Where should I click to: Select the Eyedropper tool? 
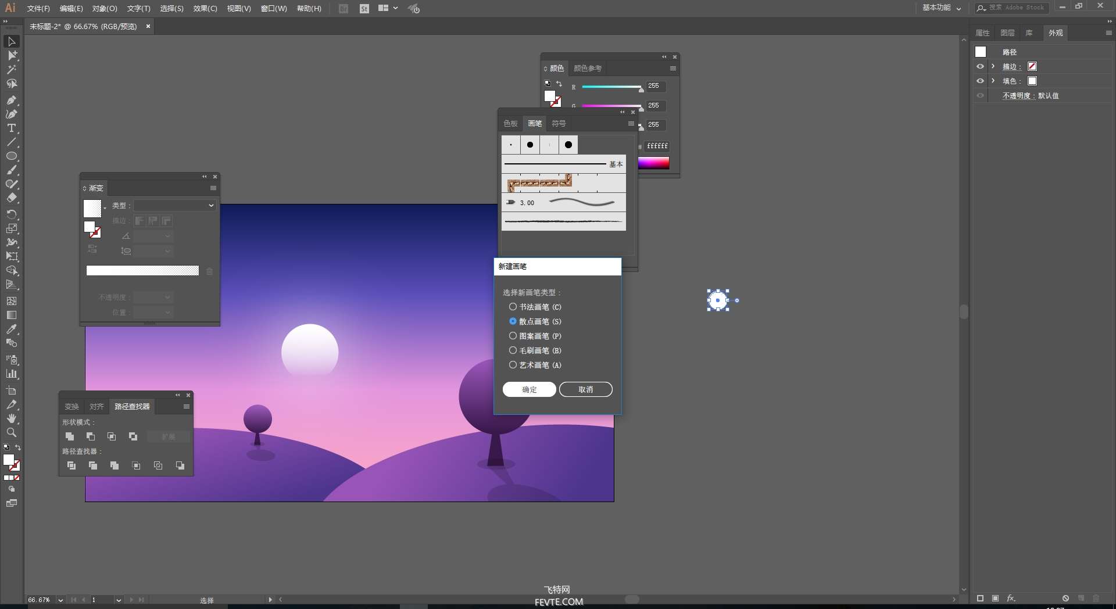tap(12, 329)
